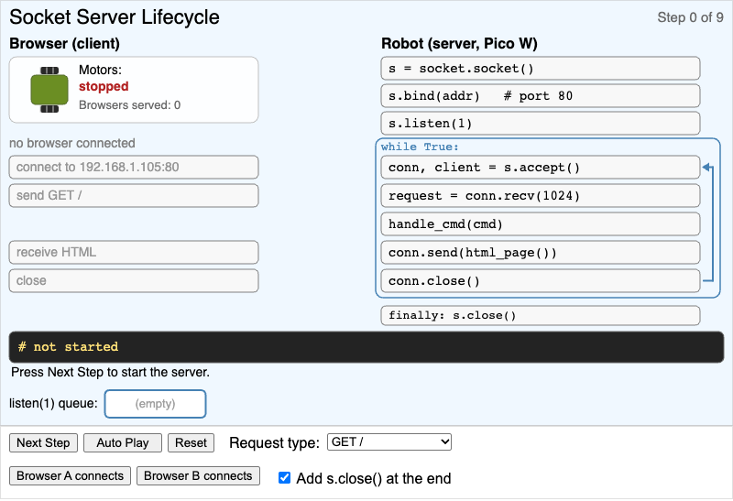Select the s.bind(addr) code box
The image size is (733, 501).
pos(541,96)
